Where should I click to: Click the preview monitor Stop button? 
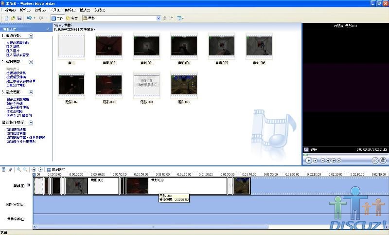315,161
